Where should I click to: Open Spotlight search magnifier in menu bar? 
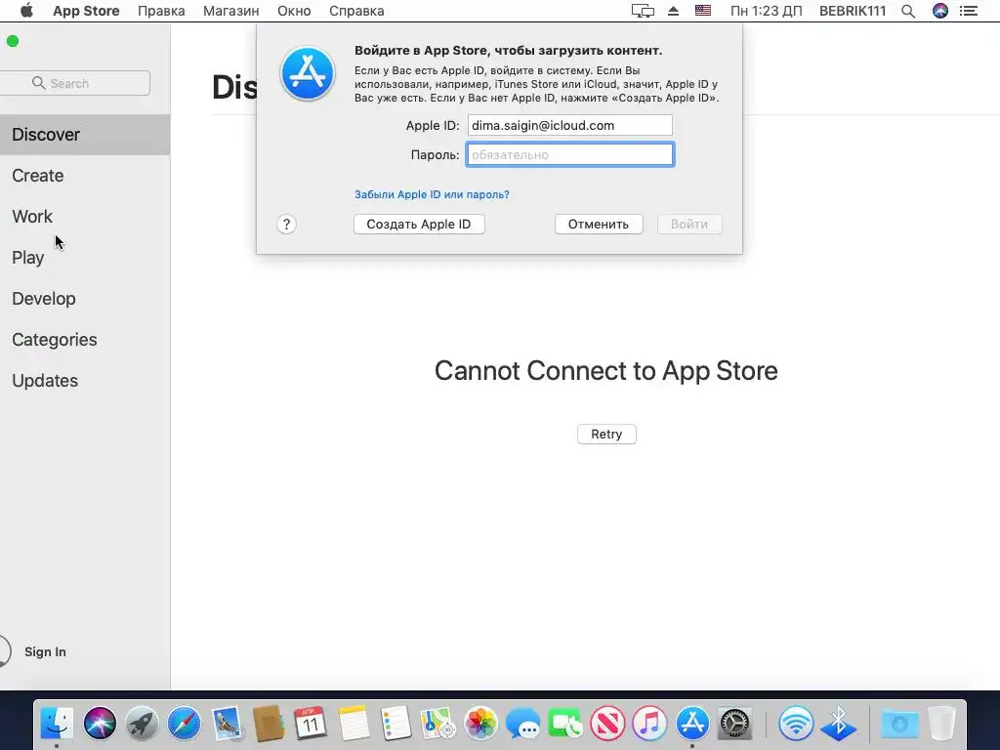point(908,11)
